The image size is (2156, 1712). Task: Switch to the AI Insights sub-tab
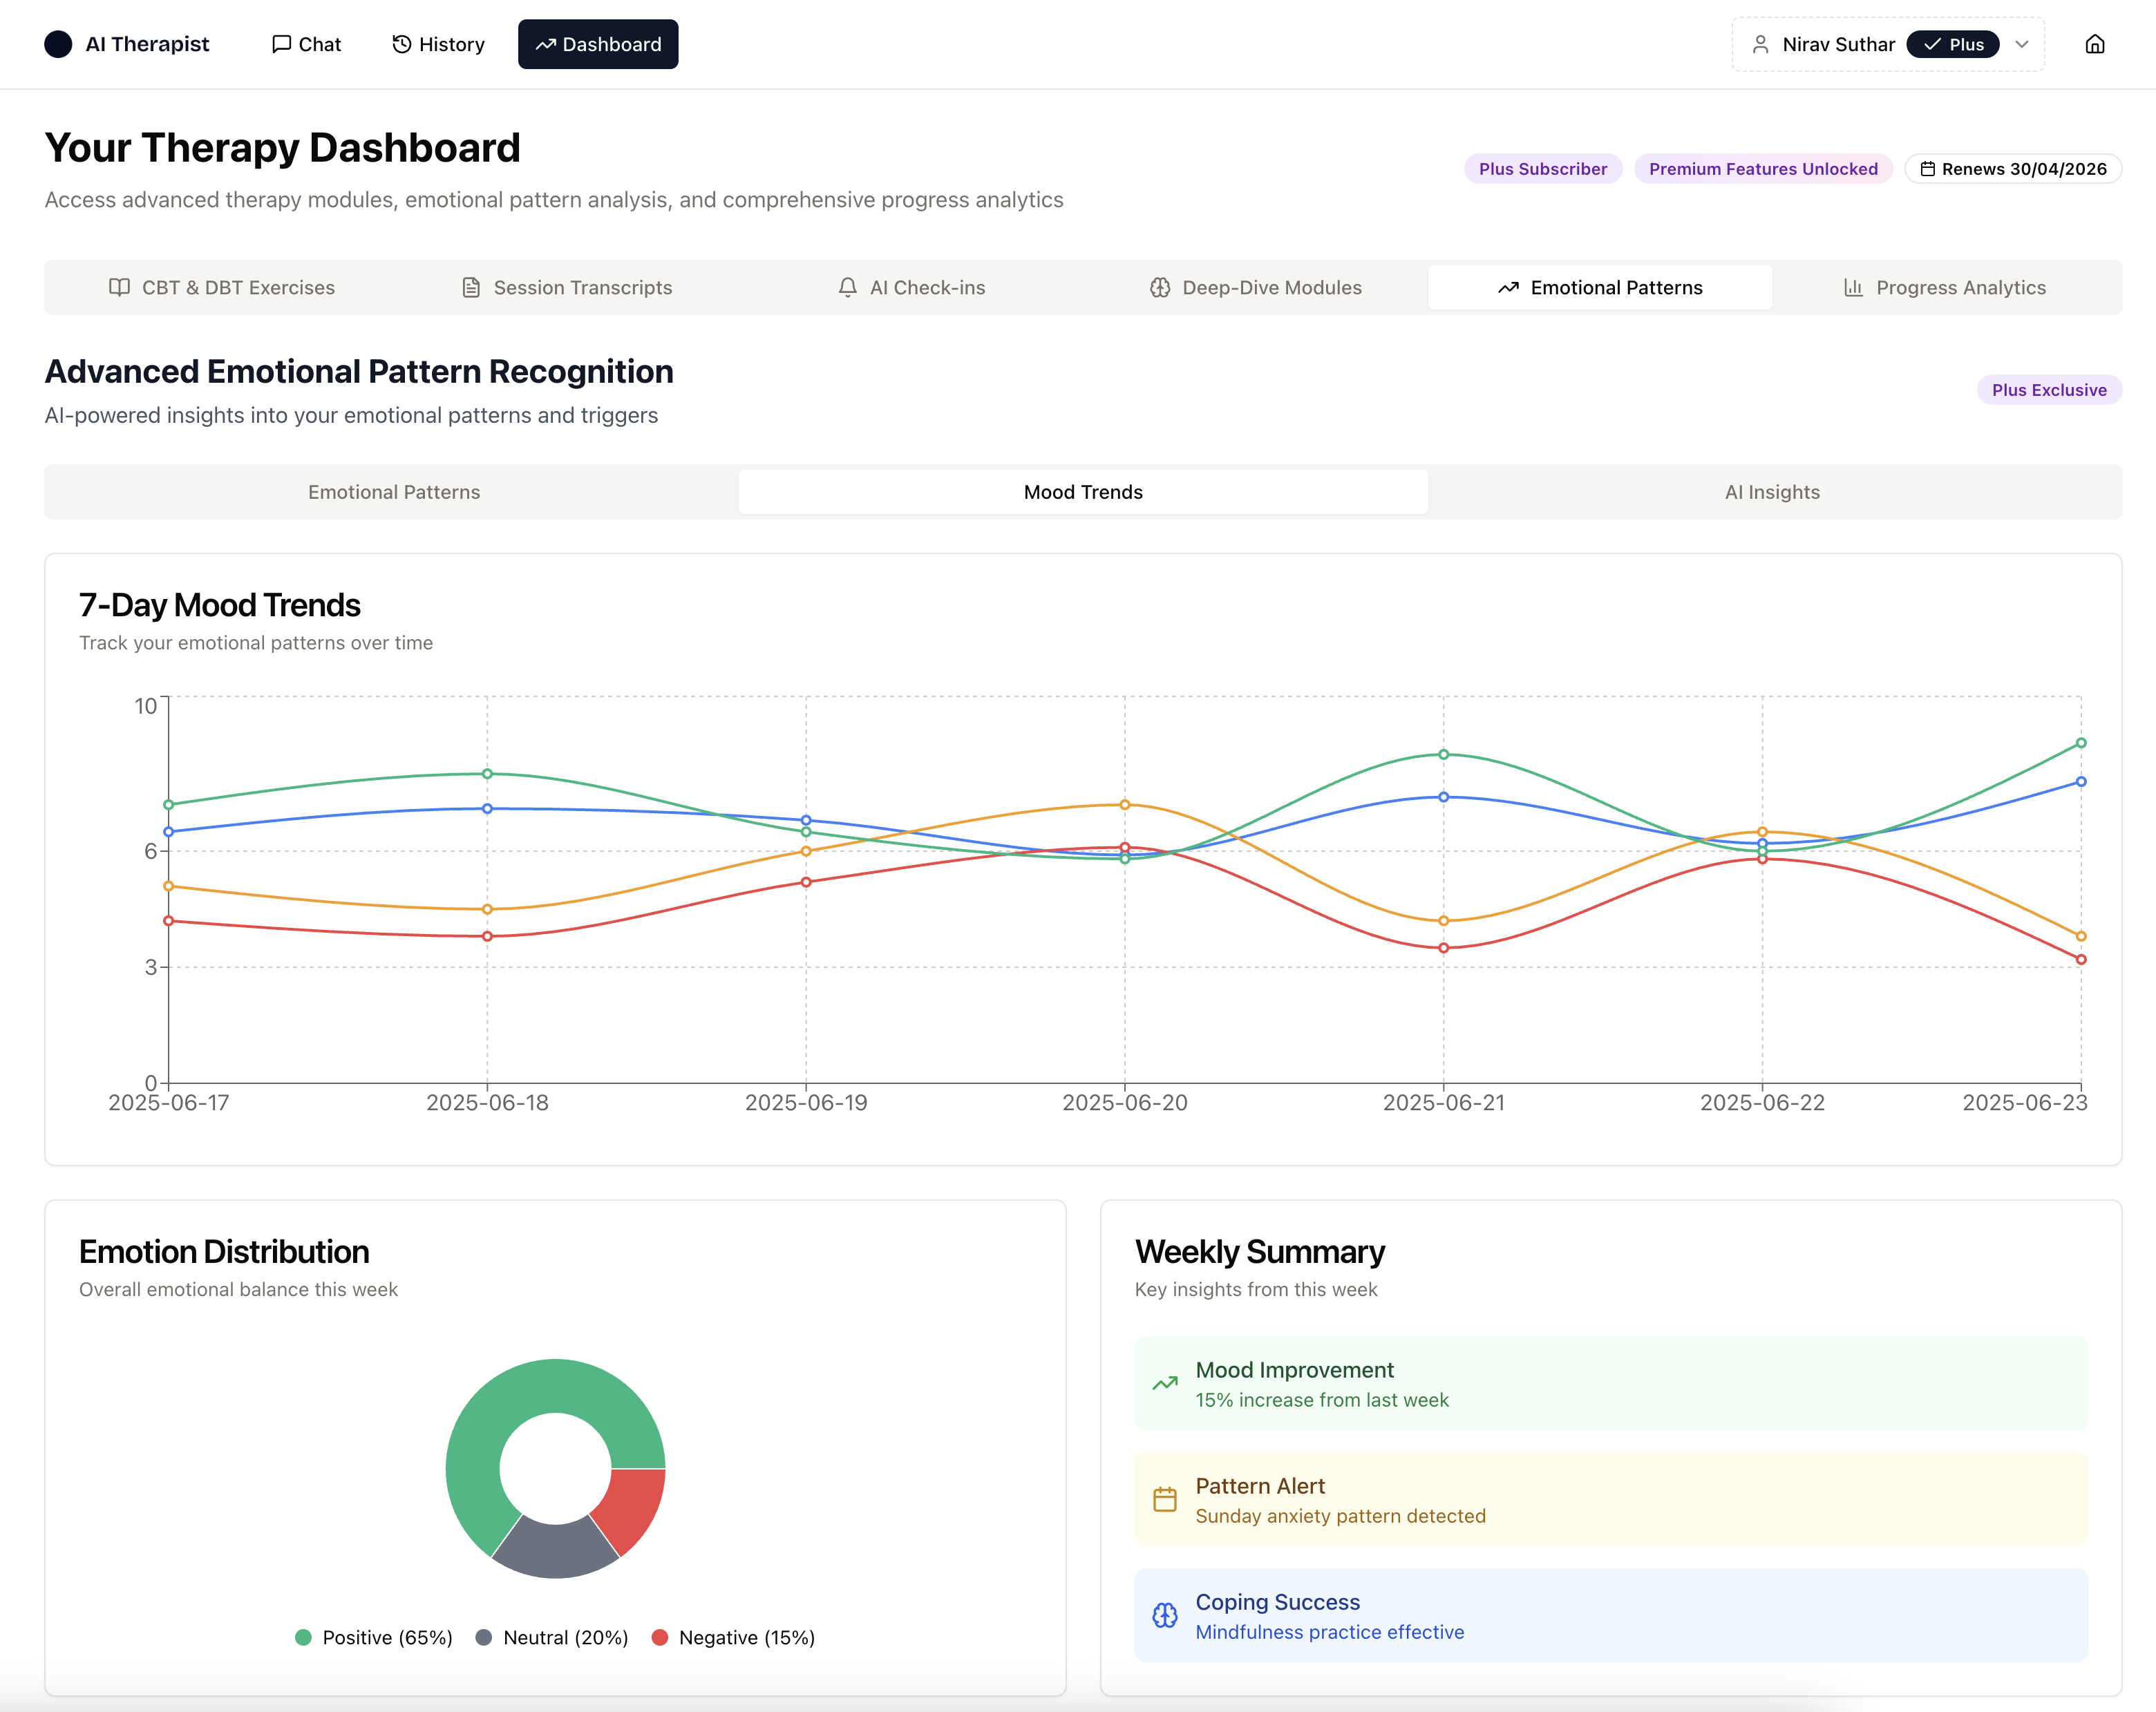point(1771,492)
